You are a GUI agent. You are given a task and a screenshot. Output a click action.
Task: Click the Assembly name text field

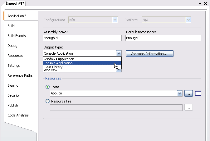(82, 38)
